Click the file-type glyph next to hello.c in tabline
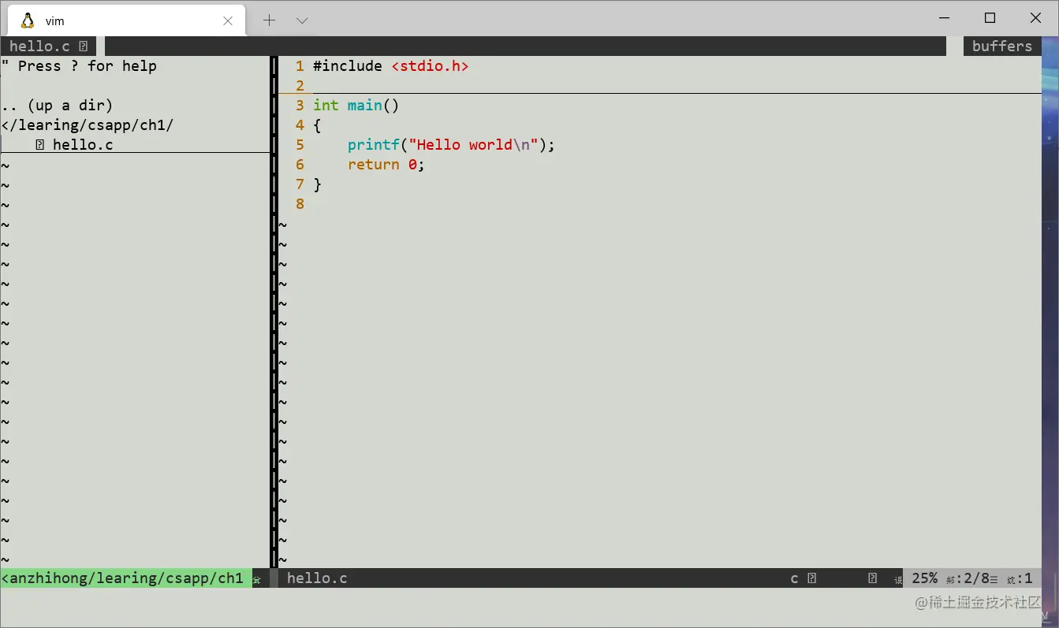The width and height of the screenshot is (1059, 628). [83, 46]
